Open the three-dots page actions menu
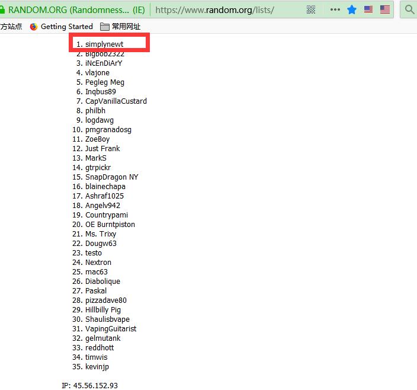The width and height of the screenshot is (417, 390). 335,9
